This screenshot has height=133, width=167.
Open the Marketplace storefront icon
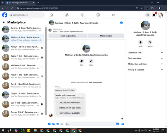pos(98,15)
